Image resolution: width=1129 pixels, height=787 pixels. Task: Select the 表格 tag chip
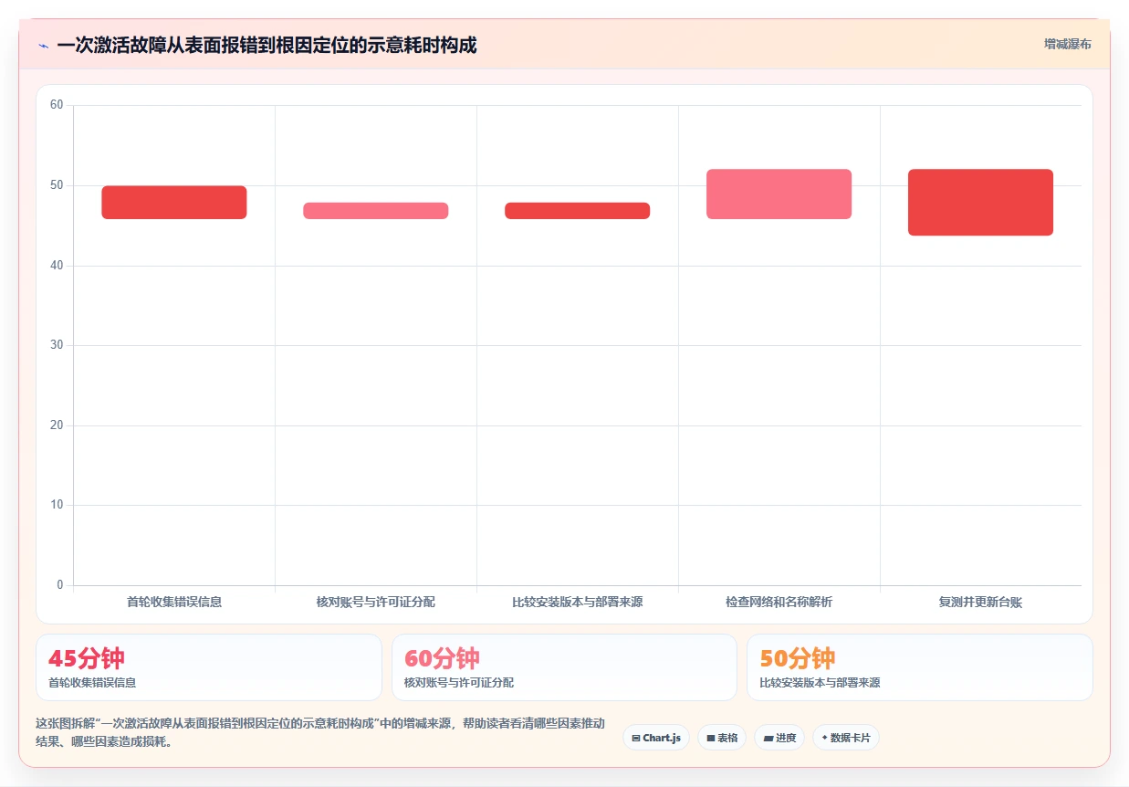pos(722,738)
